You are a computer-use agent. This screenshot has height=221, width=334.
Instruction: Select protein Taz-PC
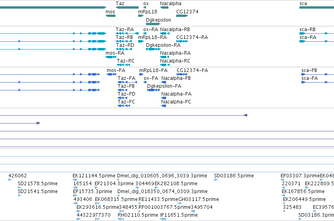[x=126, y=102]
